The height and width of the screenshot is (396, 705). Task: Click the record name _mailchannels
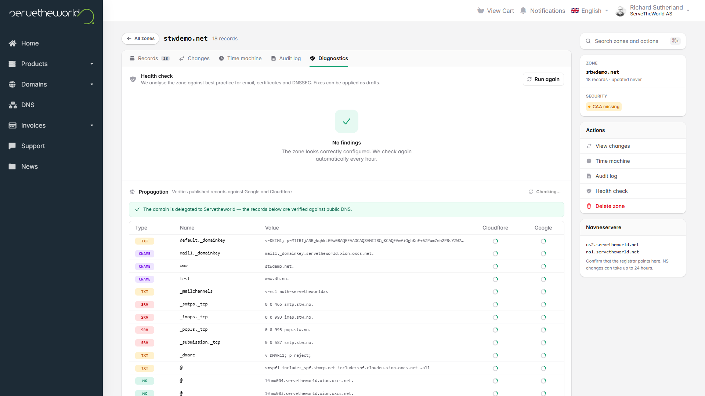(196, 291)
